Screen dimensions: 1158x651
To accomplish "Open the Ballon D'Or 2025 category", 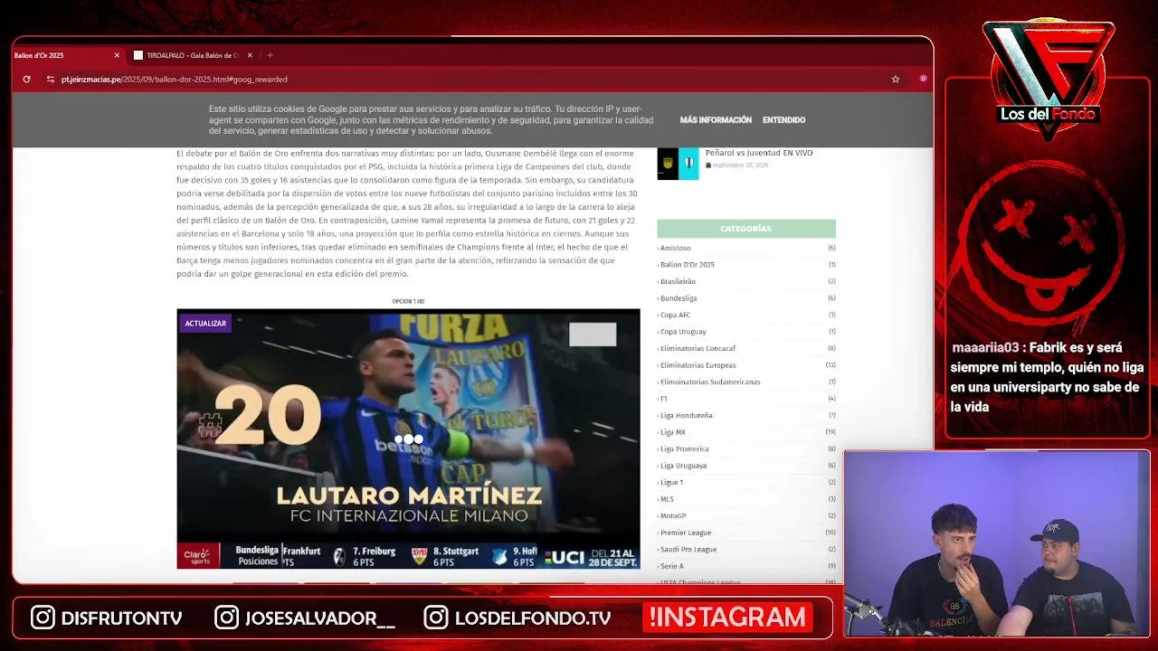I will click(x=687, y=265).
